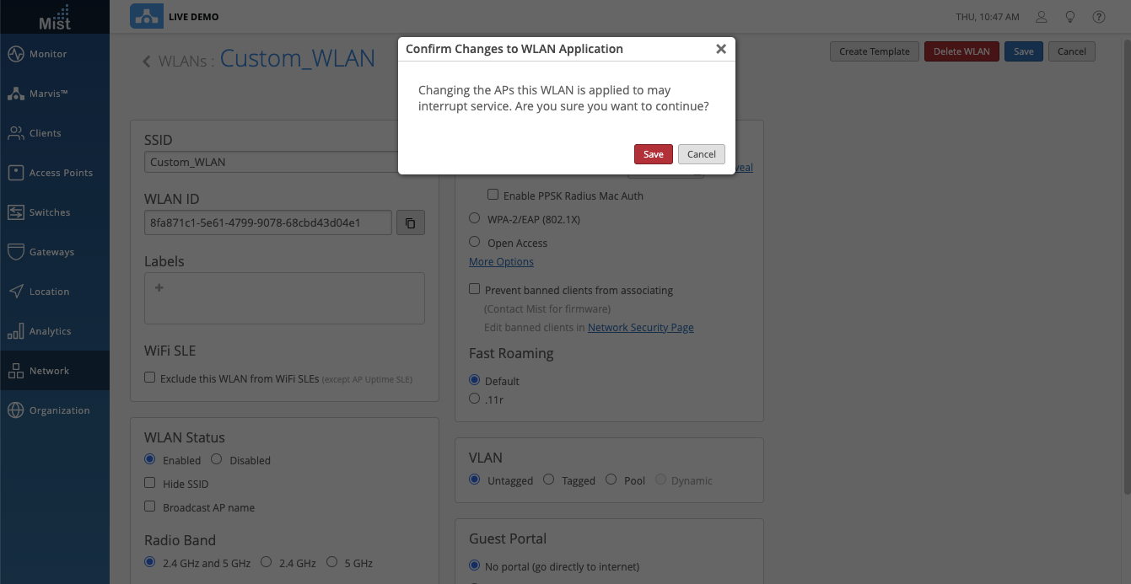Select Pool VLAN option
Screen dimensions: 1131x584
click(611, 480)
